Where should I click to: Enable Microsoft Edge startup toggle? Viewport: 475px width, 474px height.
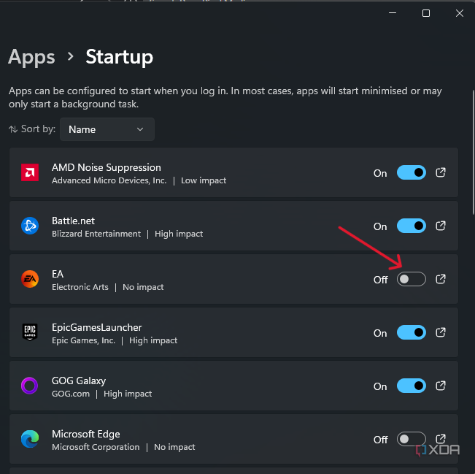click(411, 439)
